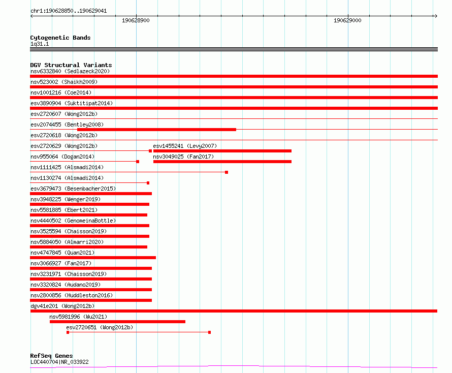Select nsv3049025 (Fan2017) variant label
Viewport: 452px width, 373px height.
tap(183, 157)
